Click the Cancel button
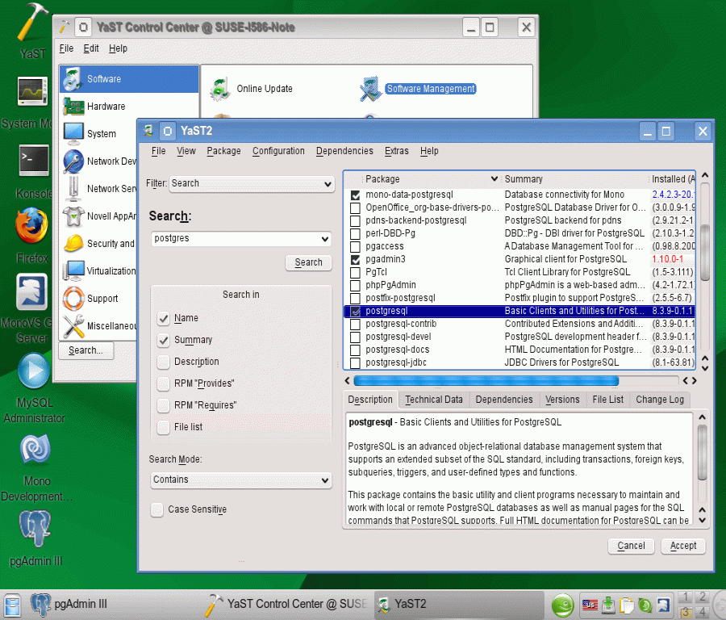726x620 pixels. (x=631, y=546)
